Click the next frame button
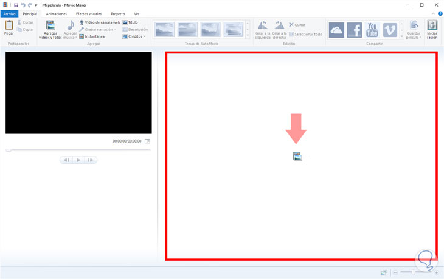 pos(91,160)
